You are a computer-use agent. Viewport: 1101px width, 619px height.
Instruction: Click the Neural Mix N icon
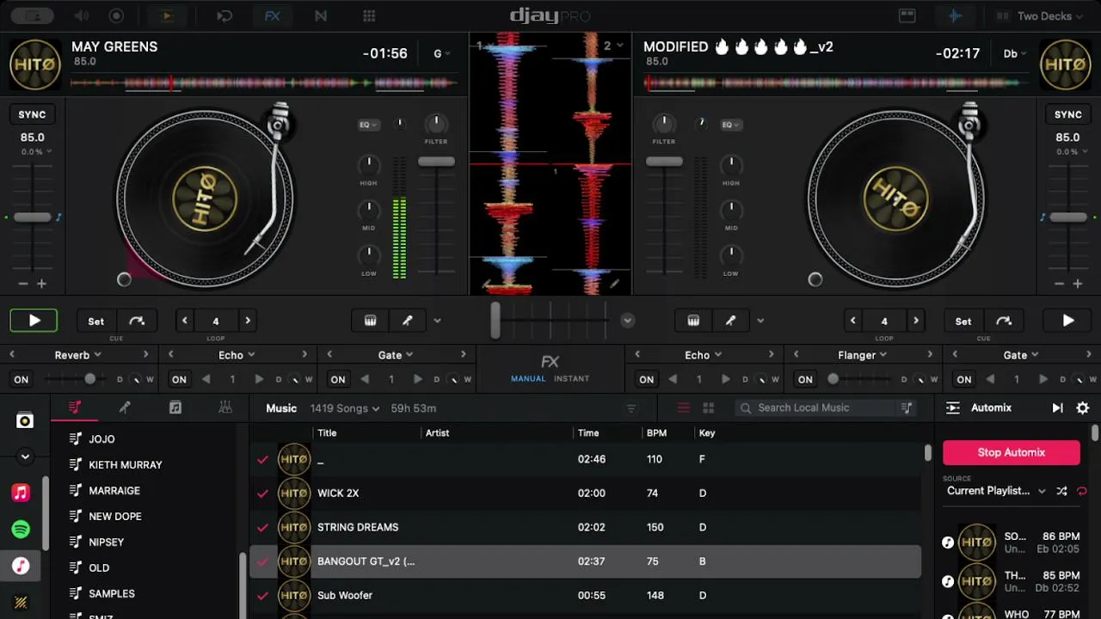pyautogui.click(x=321, y=16)
